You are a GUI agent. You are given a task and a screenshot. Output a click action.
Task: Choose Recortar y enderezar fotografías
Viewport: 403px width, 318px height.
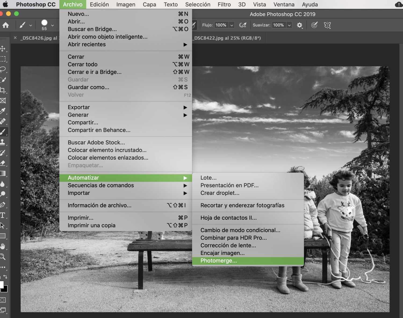[x=248, y=206]
